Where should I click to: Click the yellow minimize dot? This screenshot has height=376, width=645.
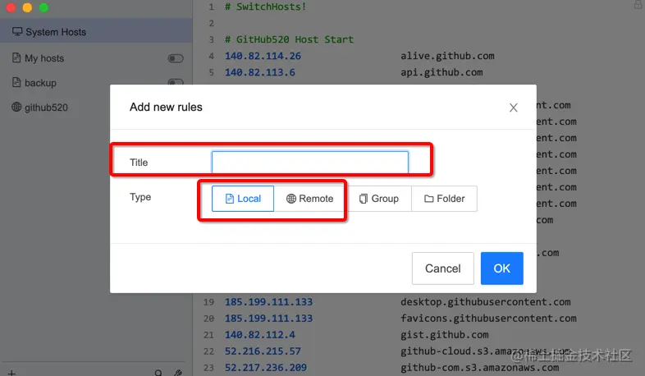click(x=27, y=7)
